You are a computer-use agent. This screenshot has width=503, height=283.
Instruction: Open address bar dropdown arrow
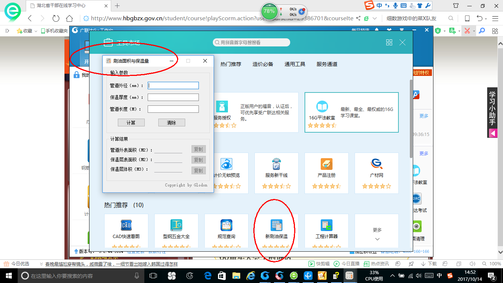[x=375, y=18]
